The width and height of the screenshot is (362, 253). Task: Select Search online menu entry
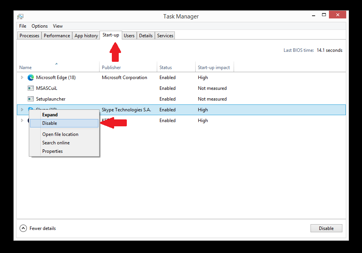coord(56,143)
